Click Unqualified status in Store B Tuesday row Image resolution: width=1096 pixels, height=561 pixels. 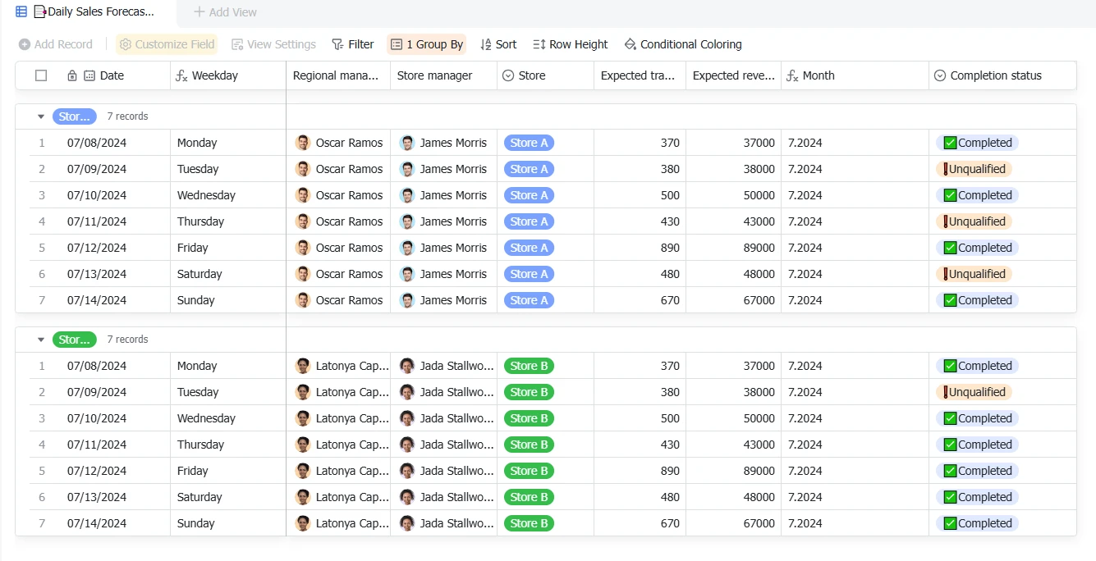coord(974,392)
